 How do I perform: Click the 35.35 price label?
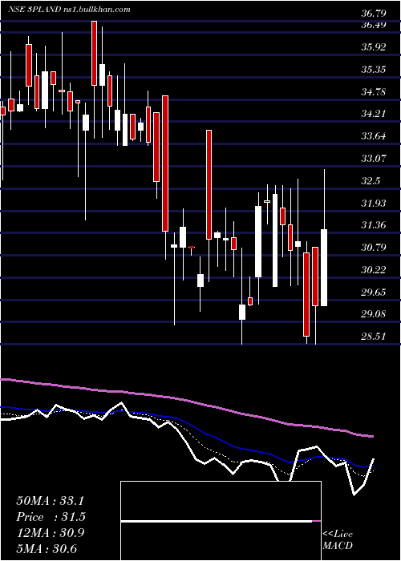pos(374,69)
